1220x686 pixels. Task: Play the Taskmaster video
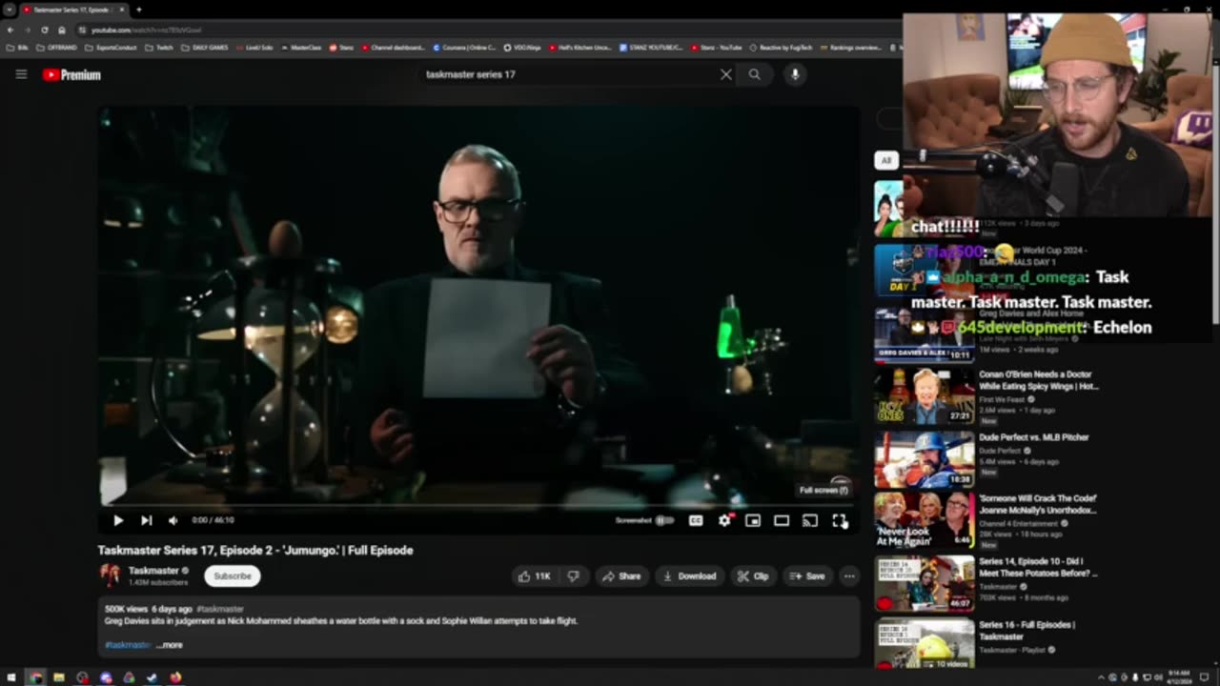point(118,520)
